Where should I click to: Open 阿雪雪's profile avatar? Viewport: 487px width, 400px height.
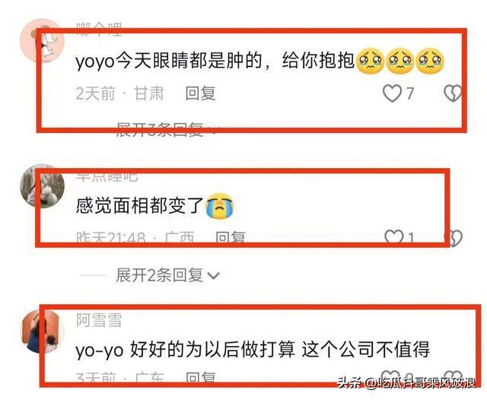click(43, 331)
